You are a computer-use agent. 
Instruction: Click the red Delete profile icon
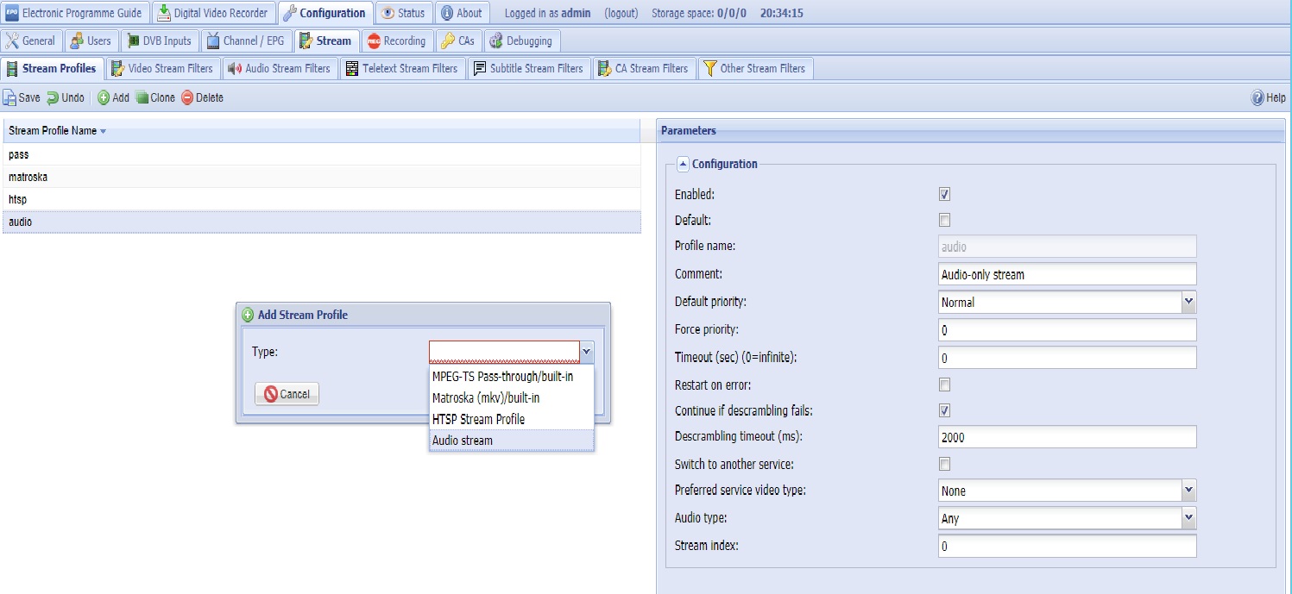point(187,98)
